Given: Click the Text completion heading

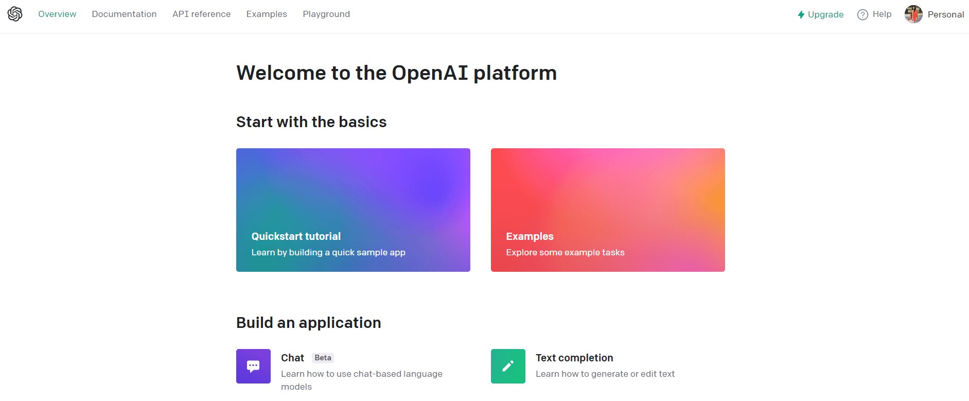Looking at the screenshot, I should tap(574, 358).
